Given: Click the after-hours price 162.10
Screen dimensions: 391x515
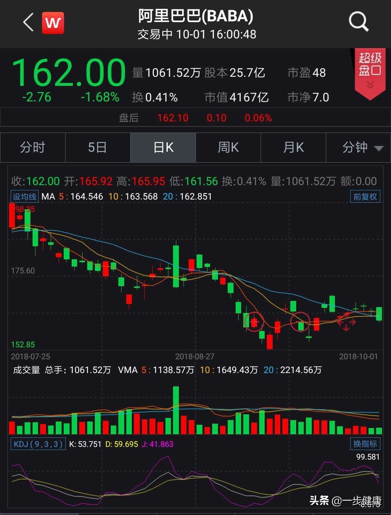Looking at the screenshot, I should pyautogui.click(x=173, y=118).
